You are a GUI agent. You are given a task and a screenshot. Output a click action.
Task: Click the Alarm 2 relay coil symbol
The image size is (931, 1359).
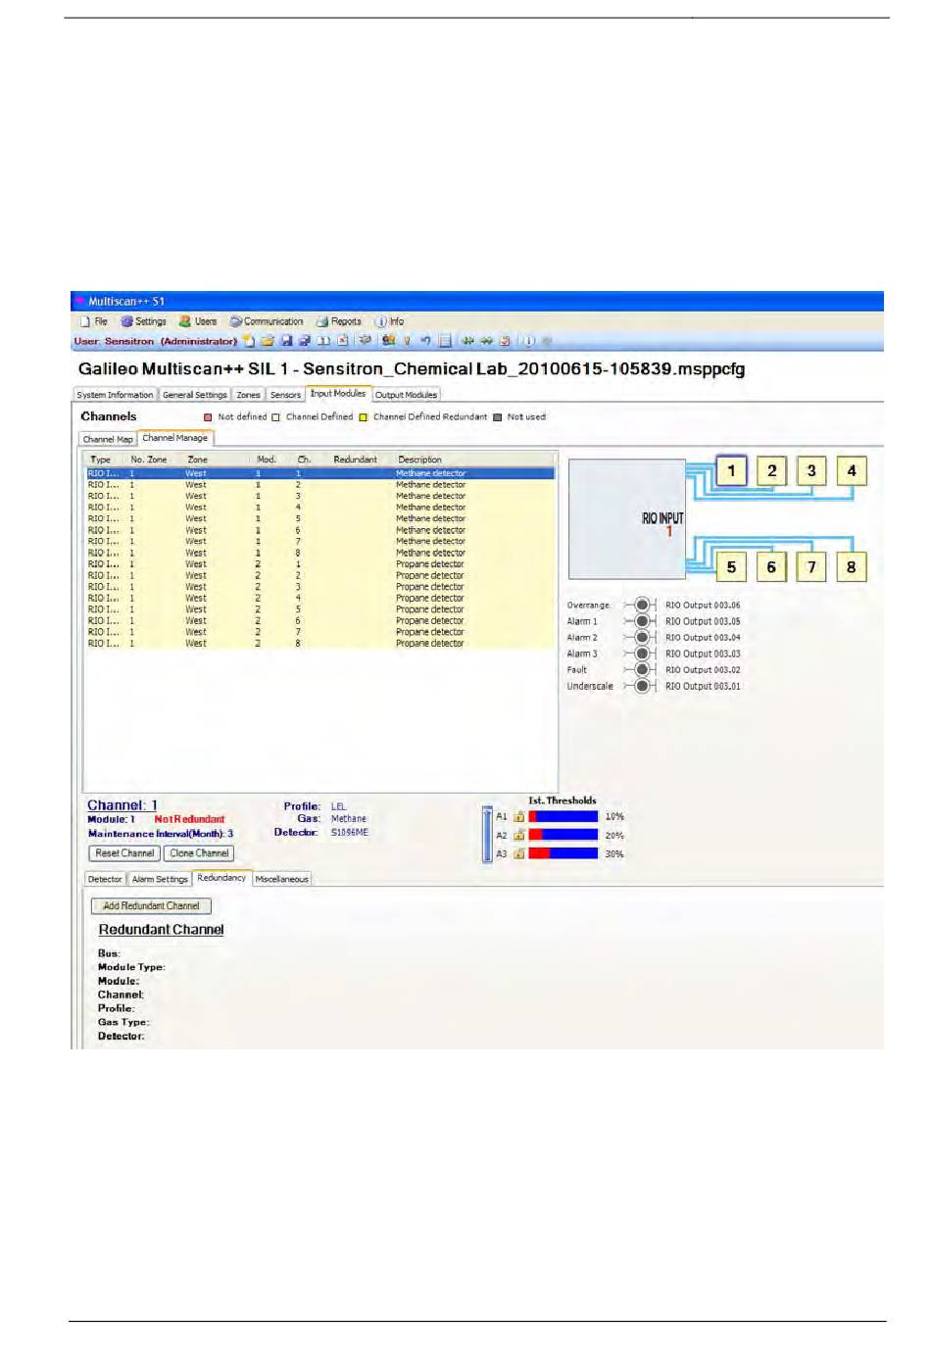point(641,637)
